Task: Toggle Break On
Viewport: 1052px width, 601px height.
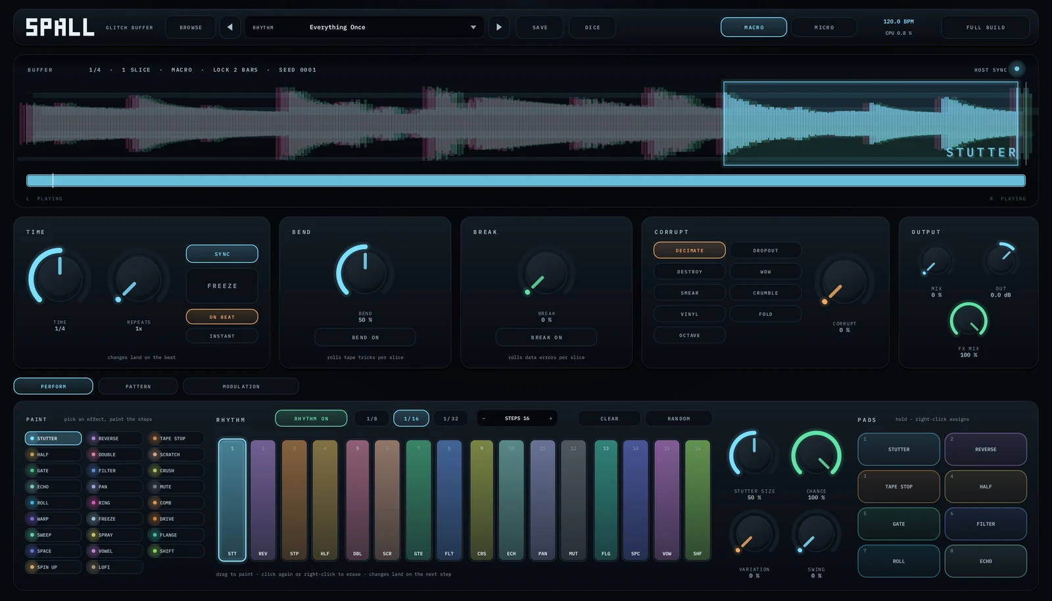Action: (546, 337)
